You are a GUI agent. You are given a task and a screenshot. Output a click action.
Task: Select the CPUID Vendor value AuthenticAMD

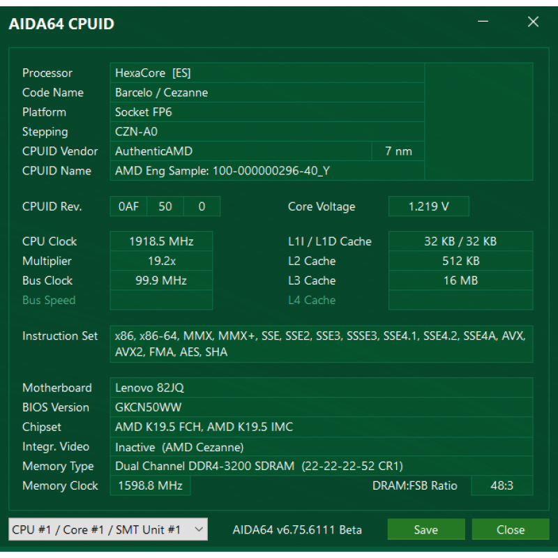tap(241, 151)
